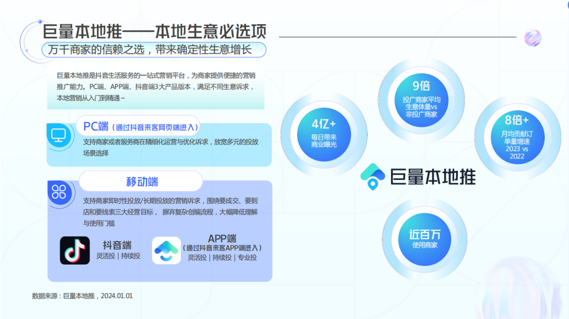Image resolution: width=569 pixels, height=319 pixels.
Task: Click the data source note 2024.01.01
Action: coord(82,296)
